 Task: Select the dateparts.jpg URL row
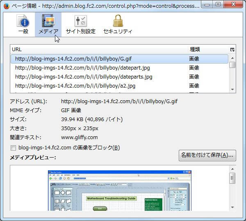point(119,77)
